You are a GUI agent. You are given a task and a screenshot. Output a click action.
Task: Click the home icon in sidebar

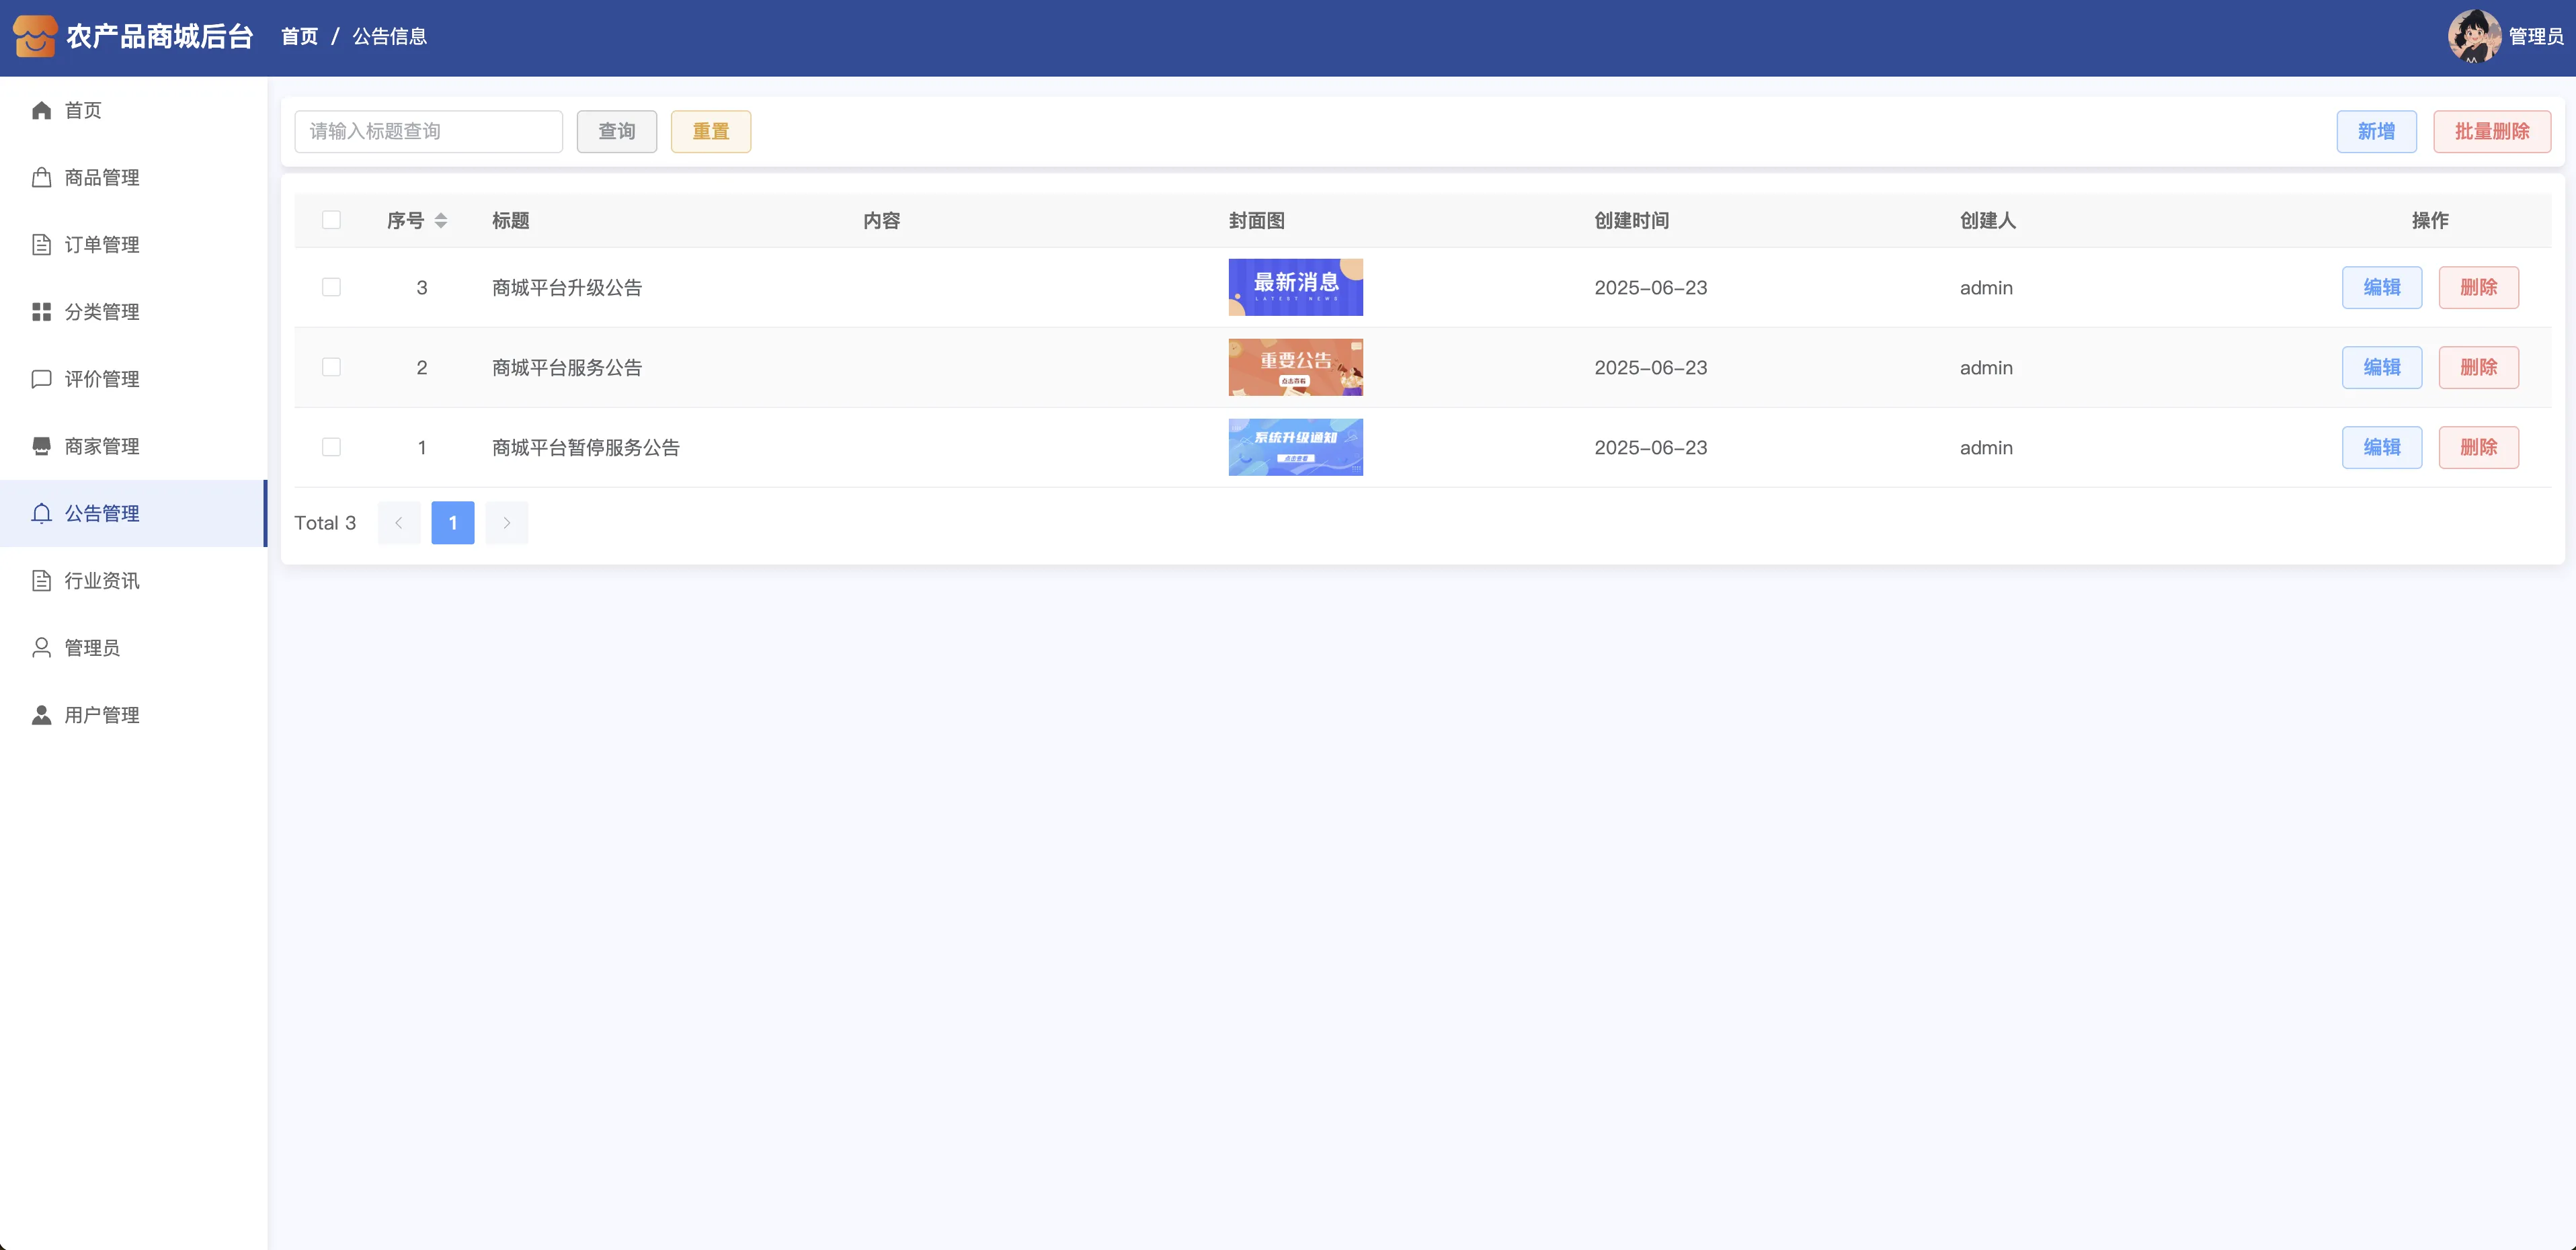(41, 110)
